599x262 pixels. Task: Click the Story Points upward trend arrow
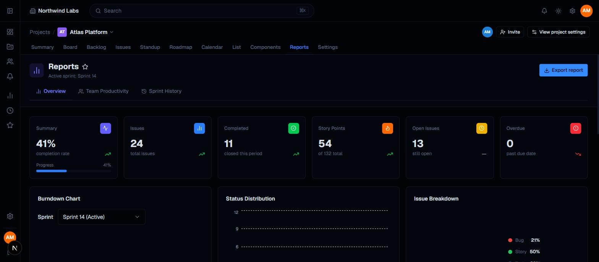click(x=390, y=154)
